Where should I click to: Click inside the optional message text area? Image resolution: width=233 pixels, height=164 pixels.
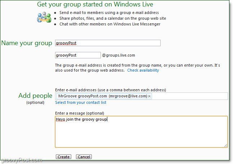point(141,132)
